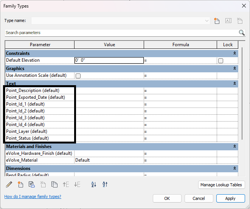Image resolution: width=250 pixels, height=209 pixels.
Task: Collapse the Constraints section
Action: pyautogui.click(x=234, y=53)
